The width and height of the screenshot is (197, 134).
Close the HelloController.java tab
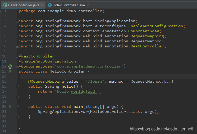pyautogui.click(x=42, y=5)
